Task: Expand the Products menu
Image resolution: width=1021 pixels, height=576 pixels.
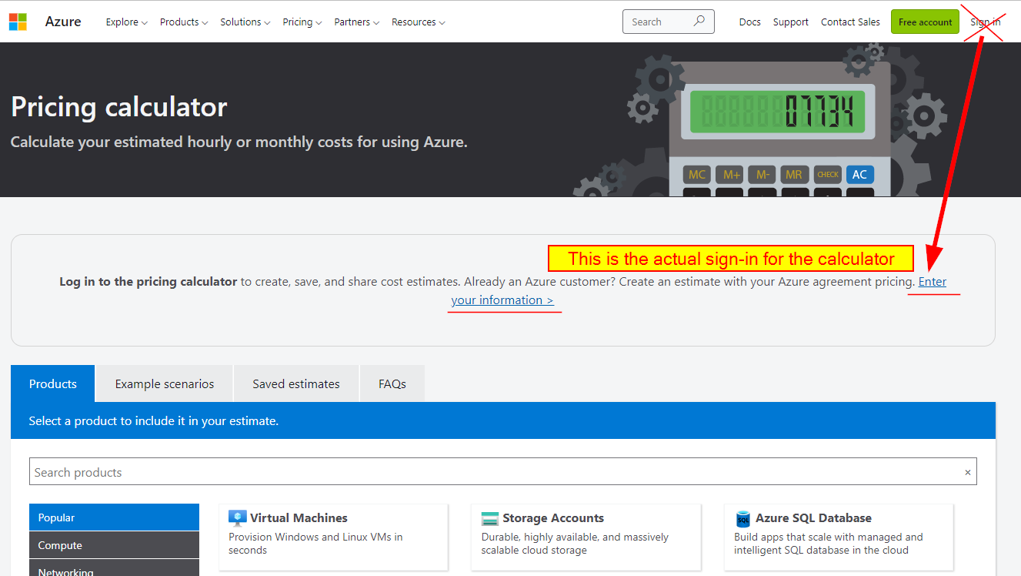Action: [x=184, y=22]
